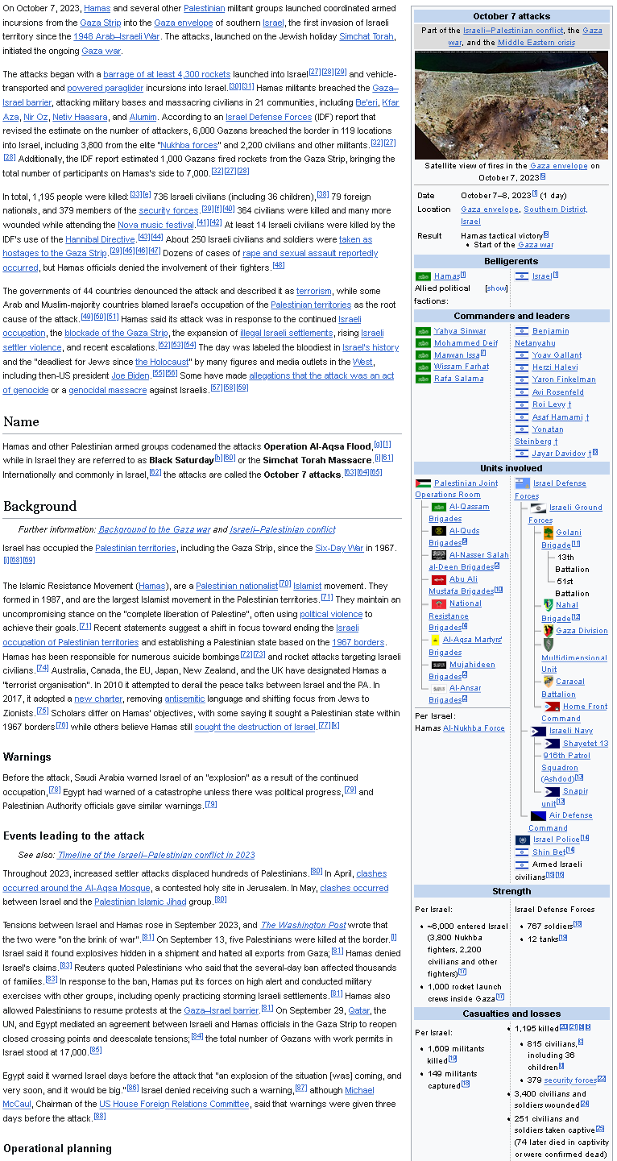Click citation [27] after 4,300 rockets
The image size is (617, 1161).
315,72
